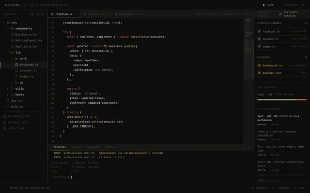Switch to the OUTPUT panel tab
Image resolution: width=310 pixels, height=193 pixels.
77,147
